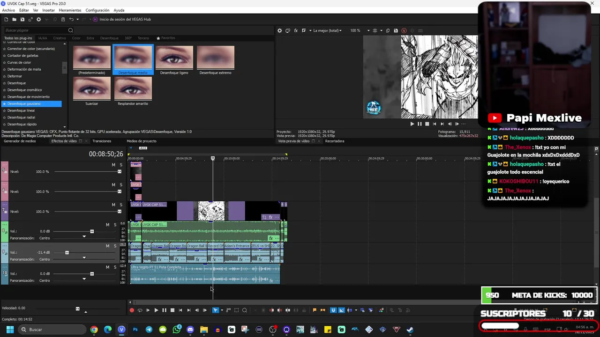Save preview snapshot to file

[x=396, y=30]
